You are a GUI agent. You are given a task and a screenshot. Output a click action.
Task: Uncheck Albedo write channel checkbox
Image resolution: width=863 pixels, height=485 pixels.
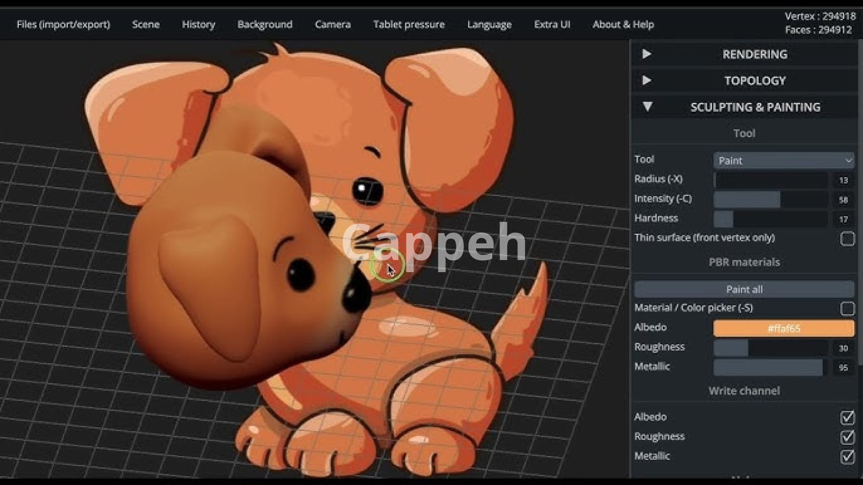coord(847,417)
